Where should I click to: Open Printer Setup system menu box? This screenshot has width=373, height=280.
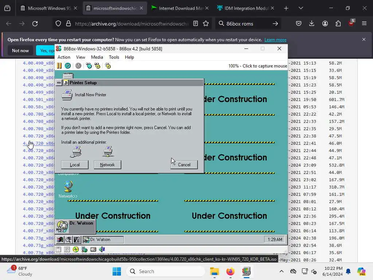[x=59, y=83]
